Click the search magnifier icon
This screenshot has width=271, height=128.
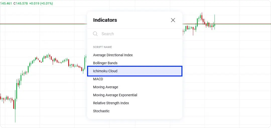[x=95, y=34]
